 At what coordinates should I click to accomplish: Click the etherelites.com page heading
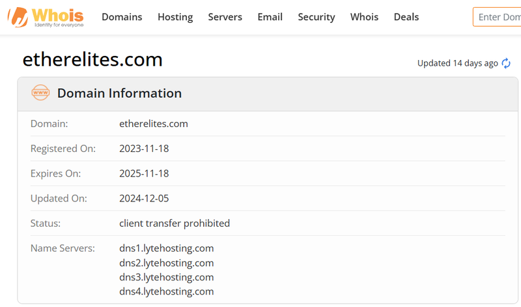[x=92, y=59]
